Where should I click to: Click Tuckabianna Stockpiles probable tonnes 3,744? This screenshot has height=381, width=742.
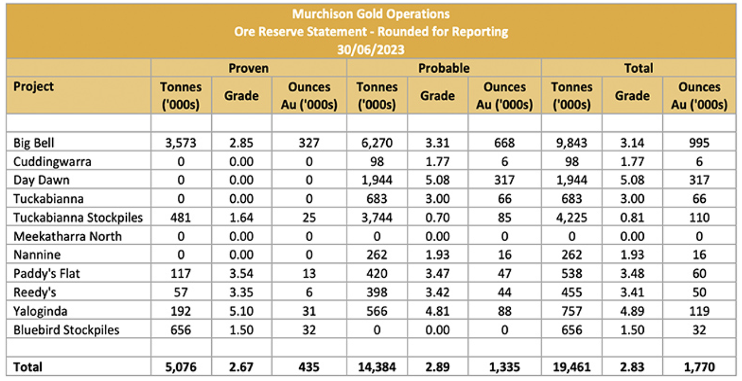tap(376, 218)
